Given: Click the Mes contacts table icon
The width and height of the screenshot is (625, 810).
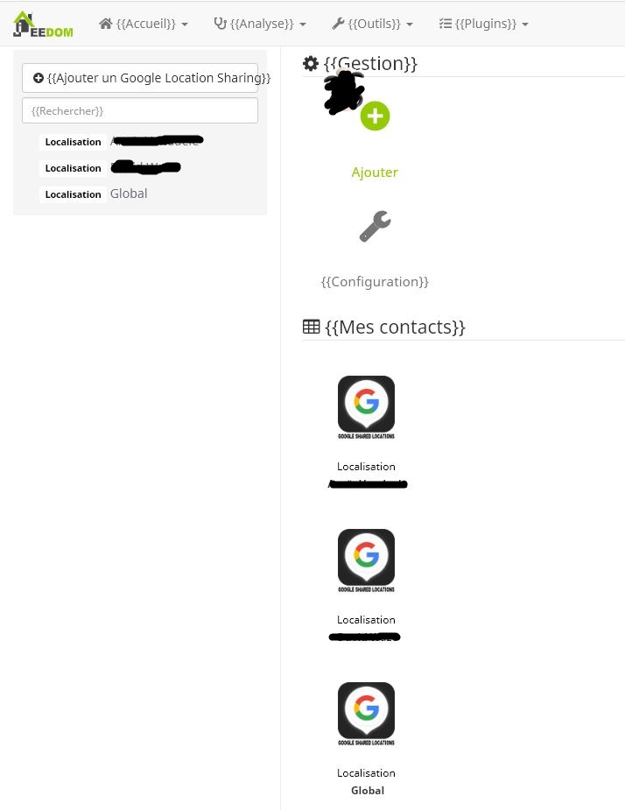Looking at the screenshot, I should pyautogui.click(x=311, y=327).
